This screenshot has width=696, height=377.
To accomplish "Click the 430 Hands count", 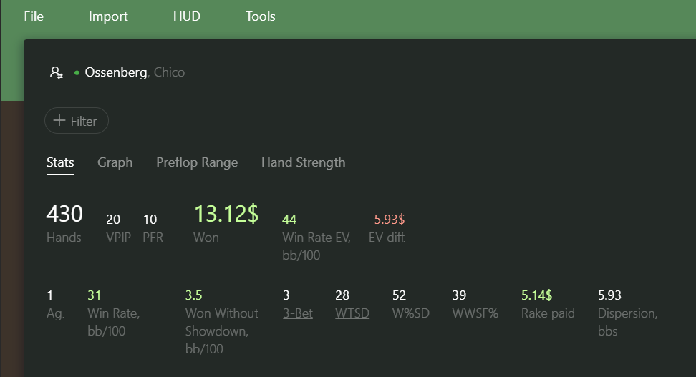I will pyautogui.click(x=64, y=214).
